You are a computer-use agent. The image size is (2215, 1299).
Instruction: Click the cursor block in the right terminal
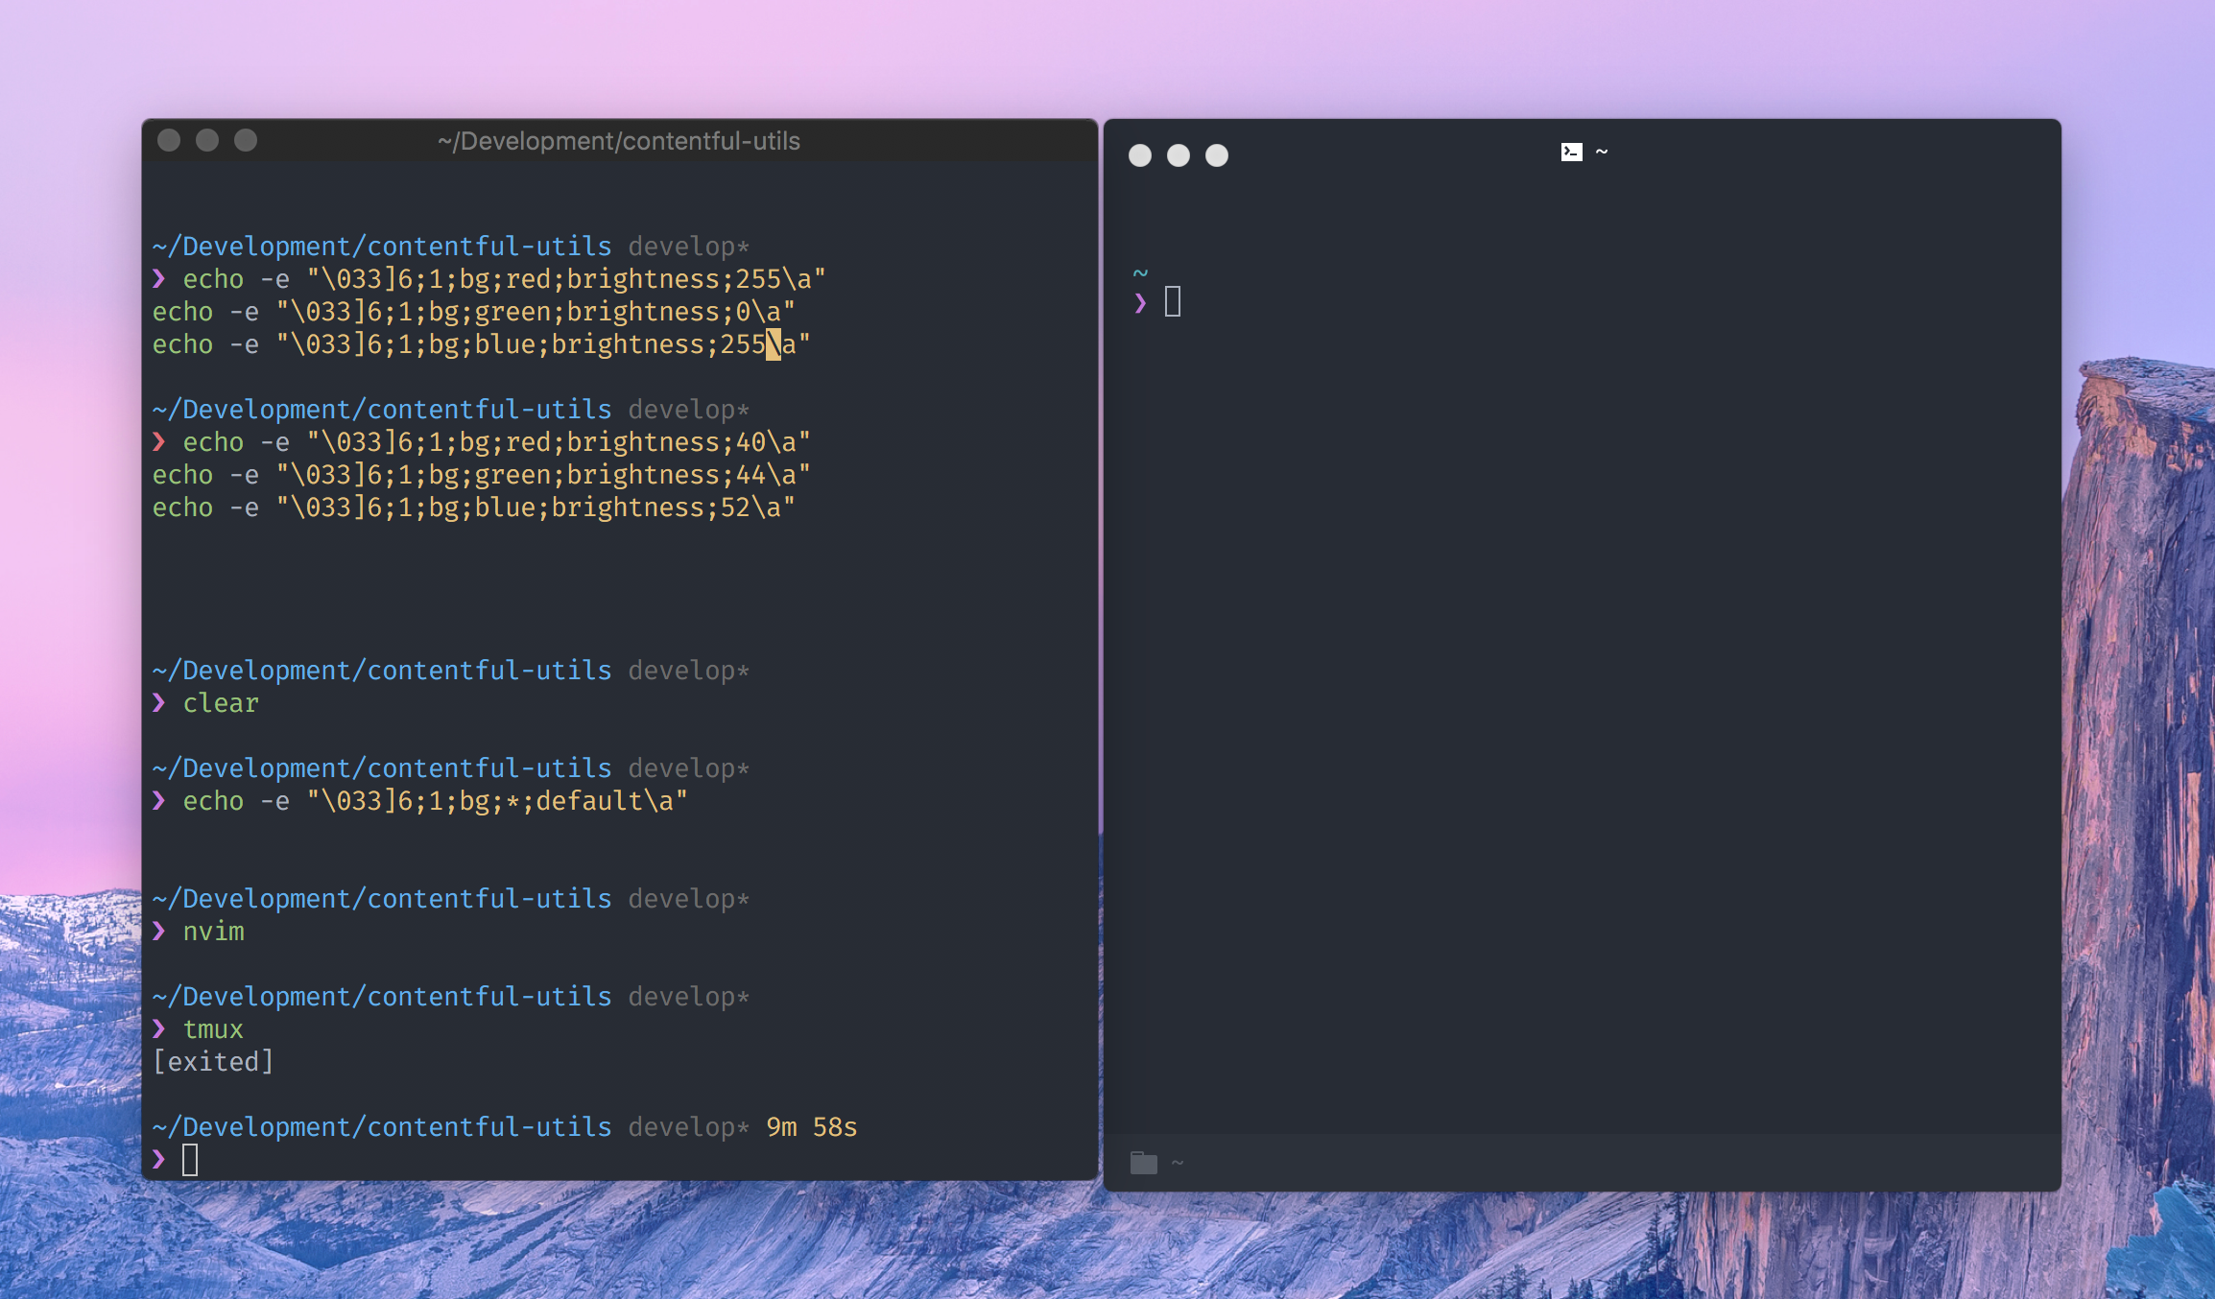coord(1172,302)
